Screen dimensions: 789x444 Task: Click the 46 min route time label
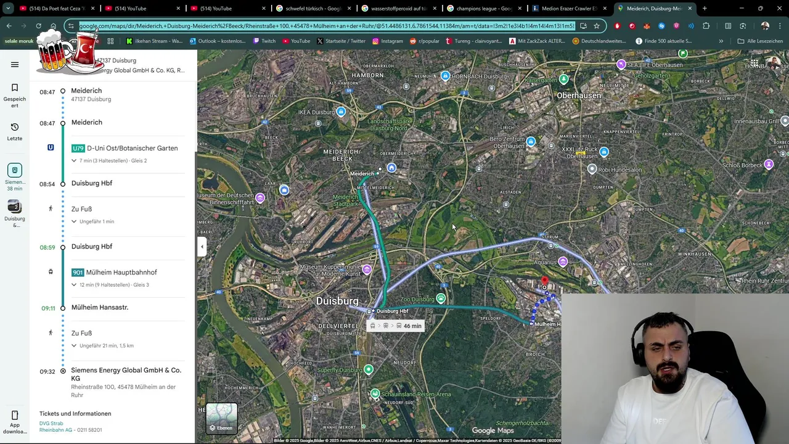(396, 326)
